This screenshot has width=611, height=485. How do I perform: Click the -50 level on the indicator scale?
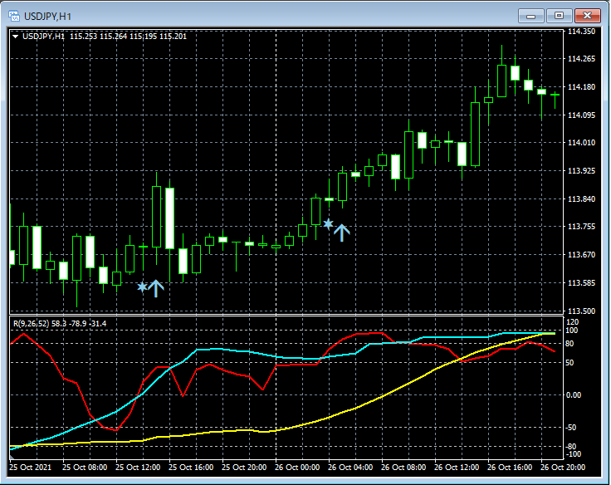(571, 428)
